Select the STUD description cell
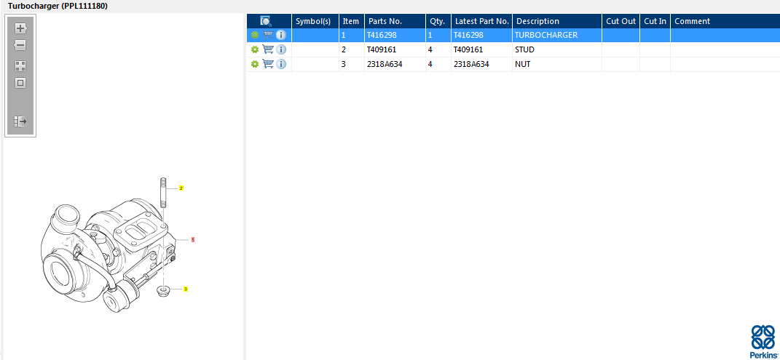 tap(557, 49)
